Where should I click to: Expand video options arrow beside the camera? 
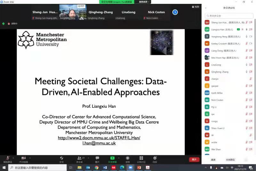[x=30, y=158]
